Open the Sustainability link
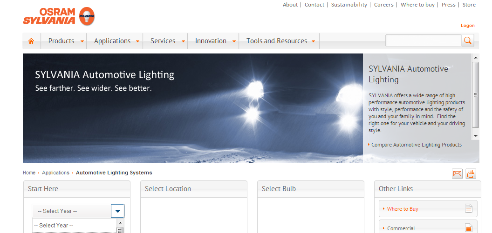Screen dimensions: 492x233 (349, 5)
